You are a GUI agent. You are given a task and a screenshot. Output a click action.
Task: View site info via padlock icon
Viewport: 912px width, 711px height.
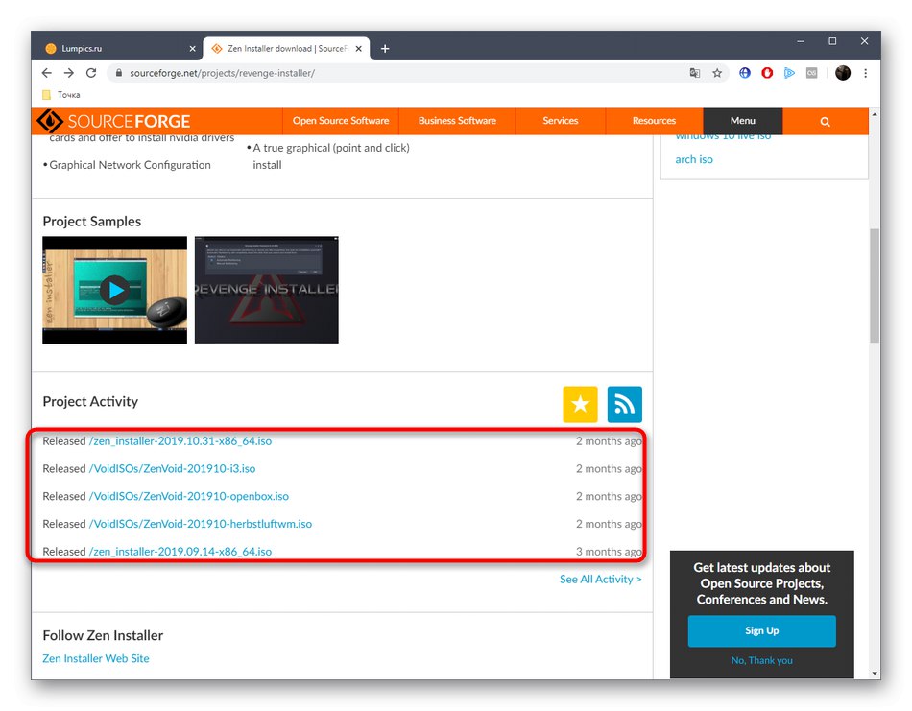click(119, 73)
